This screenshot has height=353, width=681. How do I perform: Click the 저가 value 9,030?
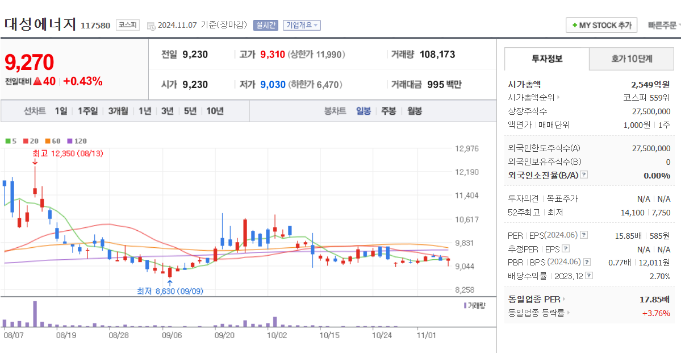(273, 84)
